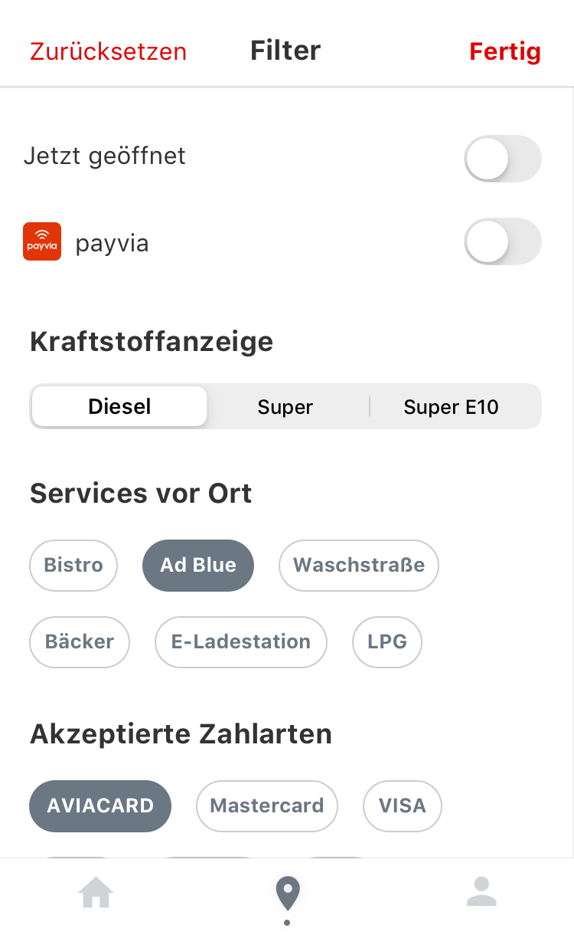Enable the E-Ladestation filter chip
Screen dimensions: 574x935
(241, 641)
